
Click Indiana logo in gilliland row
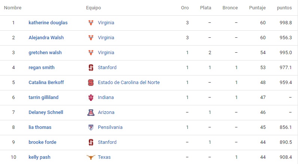click(x=91, y=98)
